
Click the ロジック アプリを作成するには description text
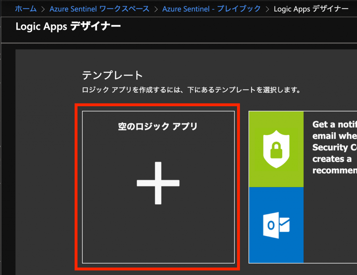click(191, 90)
